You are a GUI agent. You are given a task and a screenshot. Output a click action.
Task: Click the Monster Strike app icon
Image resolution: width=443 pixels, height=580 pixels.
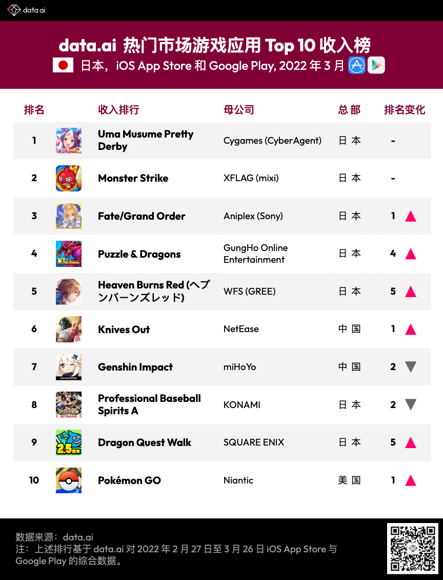coord(69,178)
